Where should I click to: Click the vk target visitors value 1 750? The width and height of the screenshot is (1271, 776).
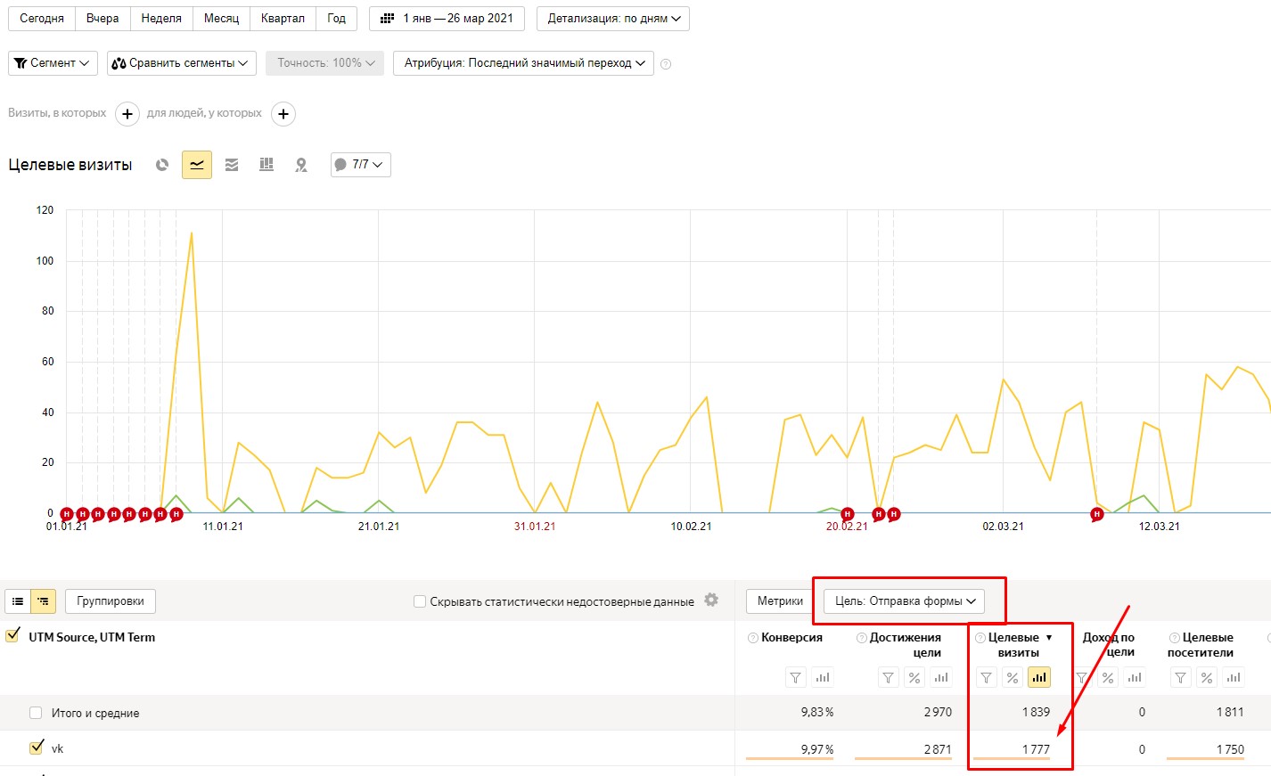(1230, 749)
